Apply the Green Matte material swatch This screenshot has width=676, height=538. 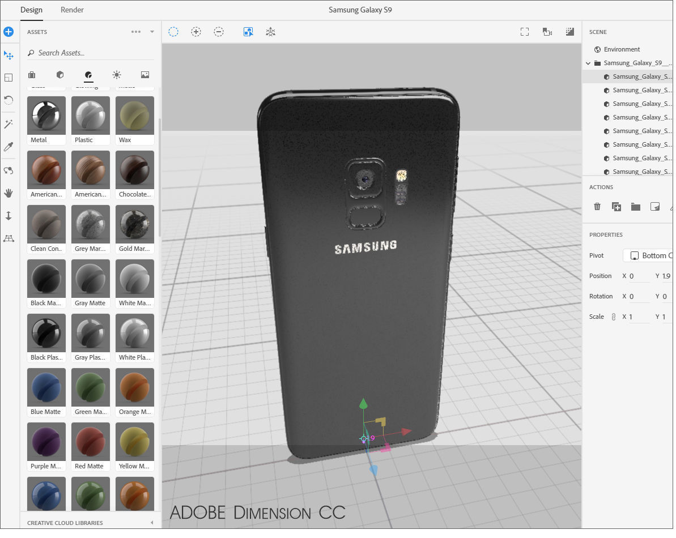tap(90, 391)
